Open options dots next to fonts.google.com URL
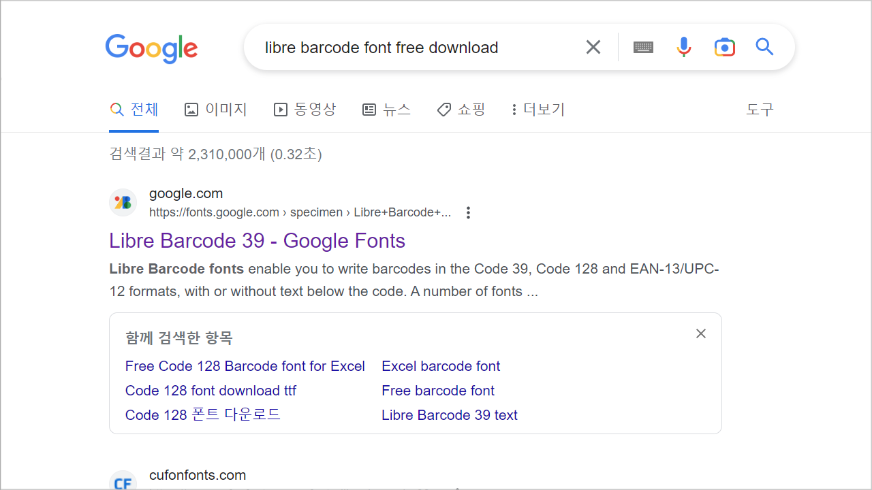The image size is (872, 490). point(468,213)
